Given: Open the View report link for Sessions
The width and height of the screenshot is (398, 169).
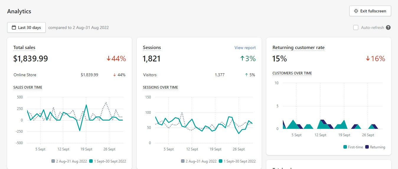Looking at the screenshot, I should point(245,48).
